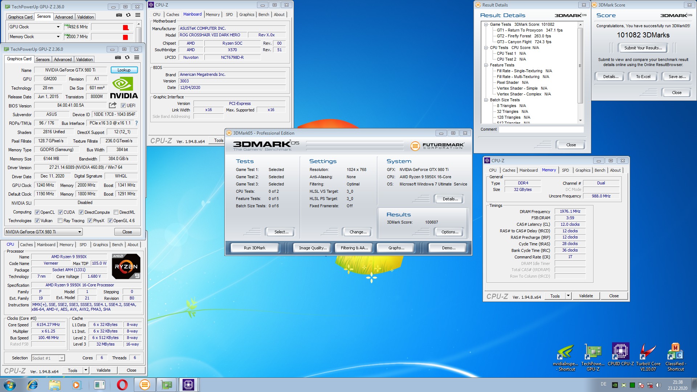Open Tools dropdown arrow in CPU-Z CPU window
The height and width of the screenshot is (392, 697).
[86, 370]
